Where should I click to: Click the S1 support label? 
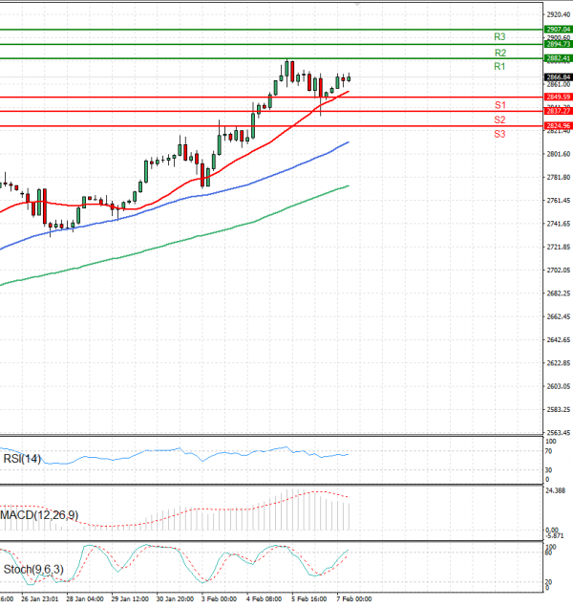pos(499,104)
